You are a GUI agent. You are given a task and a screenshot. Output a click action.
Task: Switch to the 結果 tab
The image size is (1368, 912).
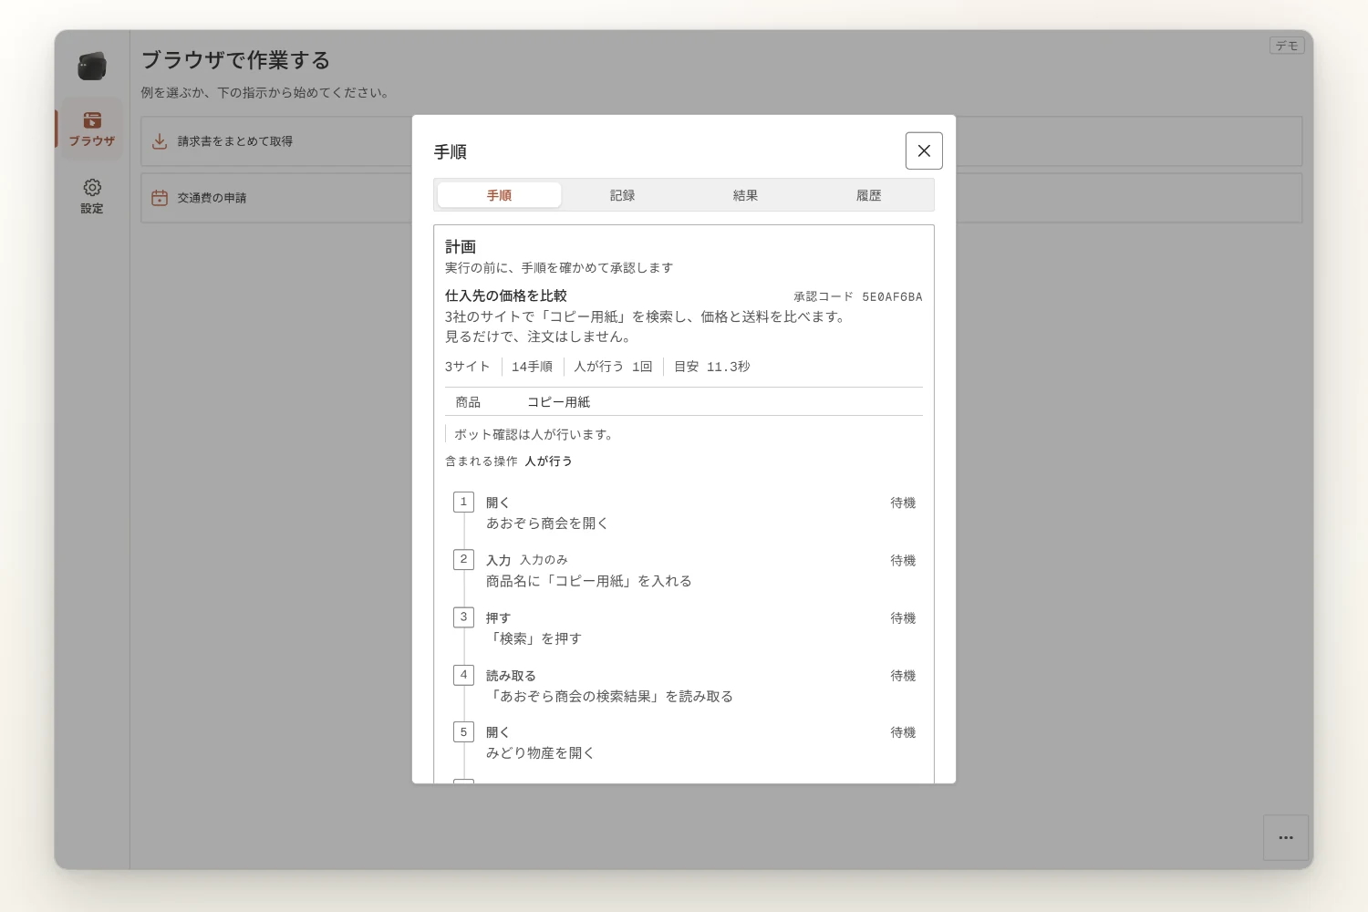coord(745,195)
